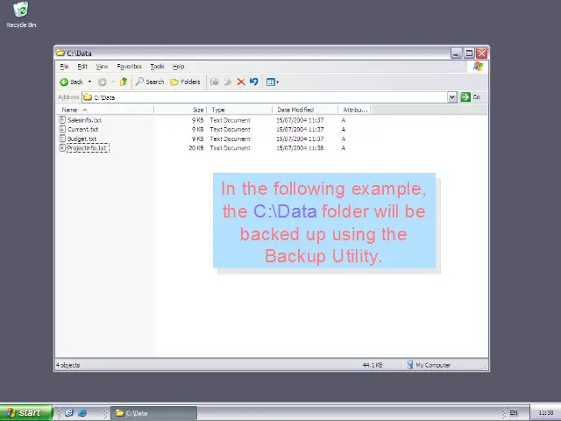Viewport: 561px width, 421px height.
Task: Open the Tools menu
Action: (x=157, y=67)
